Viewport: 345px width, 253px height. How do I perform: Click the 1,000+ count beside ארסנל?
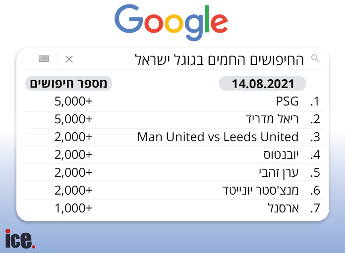pyautogui.click(x=73, y=208)
